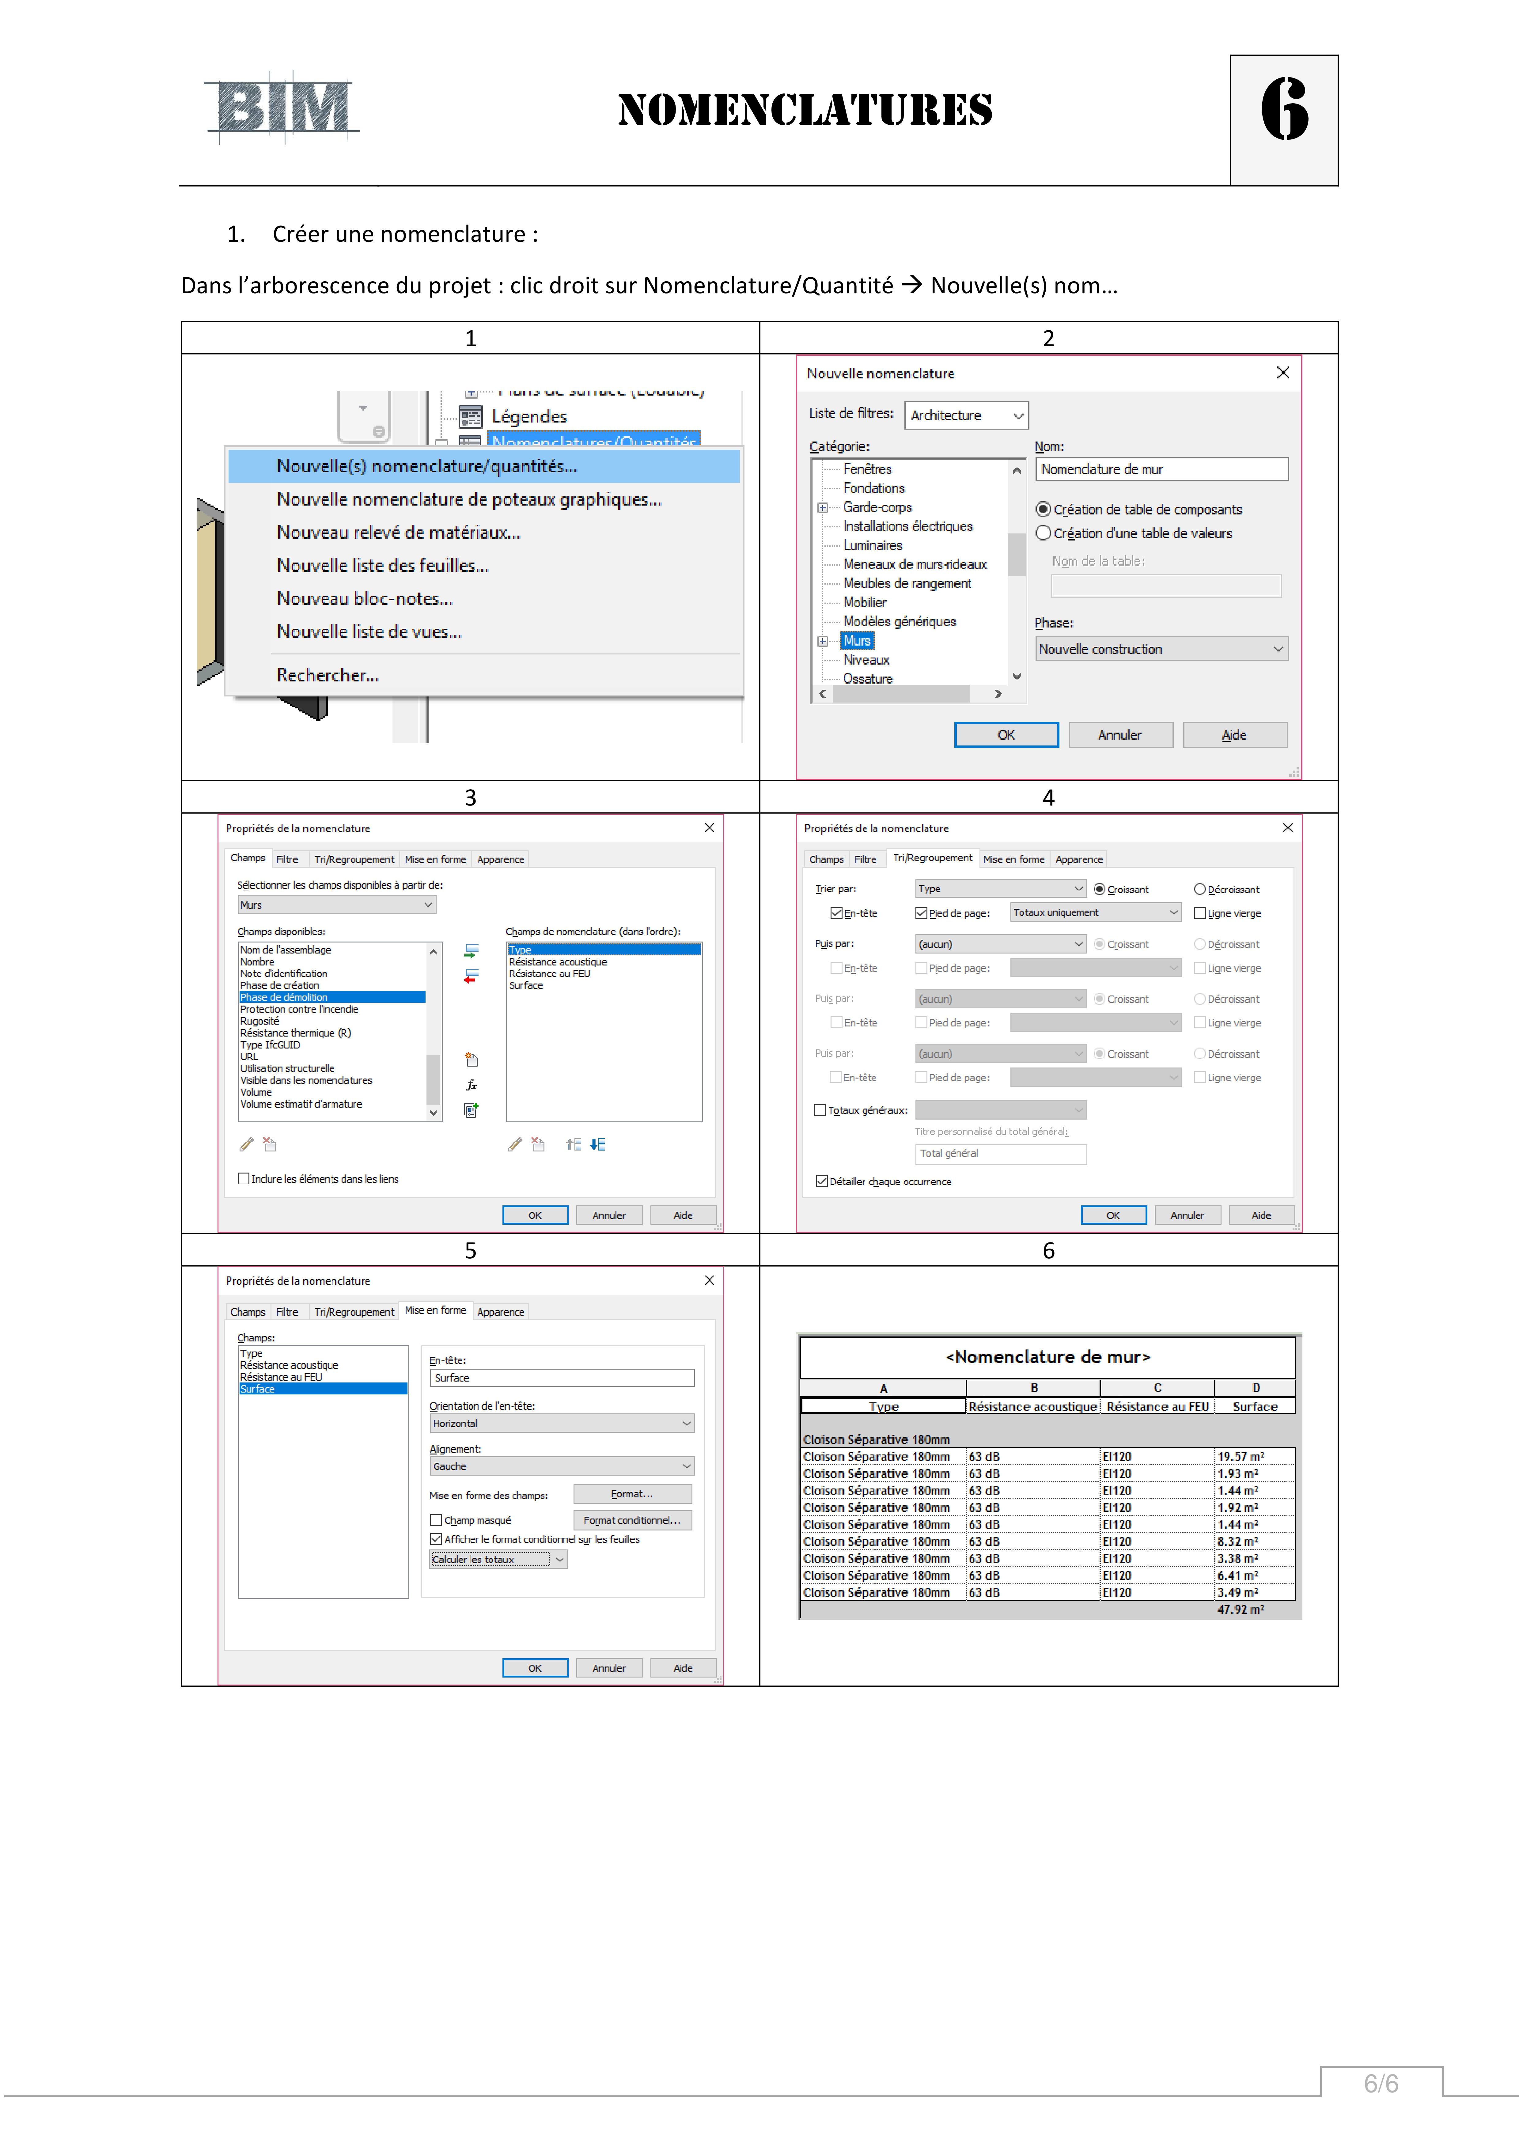Open the Alignement Gauche dropdown
Image resolution: width=1519 pixels, height=2150 pixels.
coord(562,1466)
